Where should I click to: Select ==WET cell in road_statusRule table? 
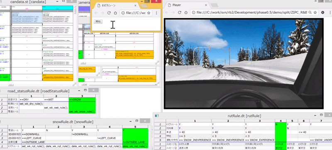pos(56,99)
